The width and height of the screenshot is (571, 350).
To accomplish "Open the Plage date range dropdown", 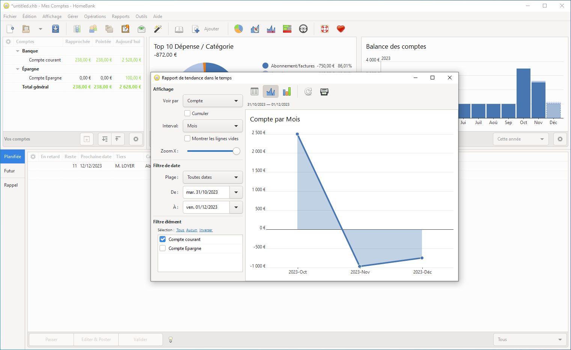I will coord(212,177).
